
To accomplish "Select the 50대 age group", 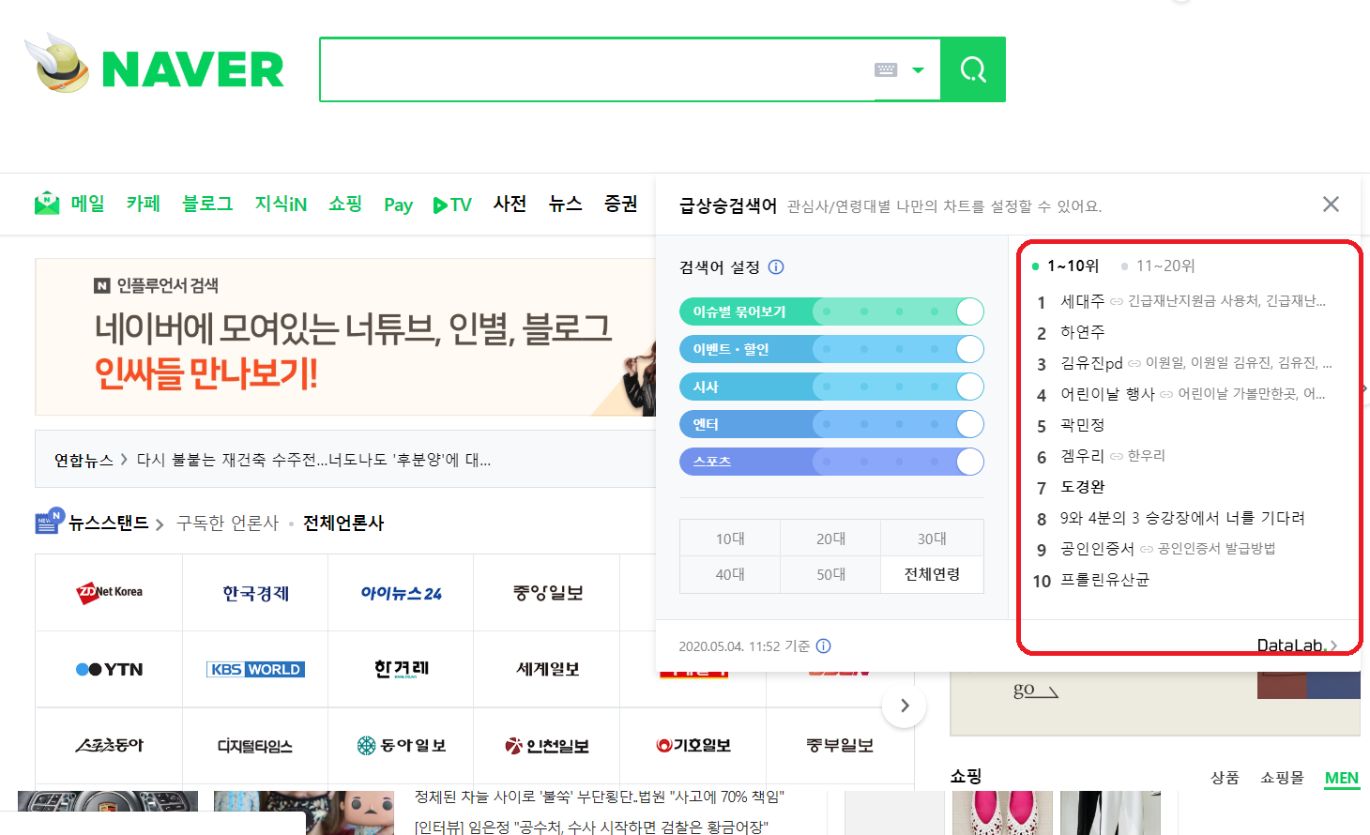I will point(830,574).
